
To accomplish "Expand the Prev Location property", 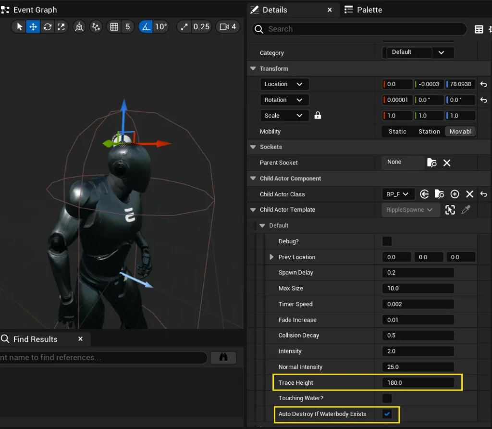I will pyautogui.click(x=272, y=257).
